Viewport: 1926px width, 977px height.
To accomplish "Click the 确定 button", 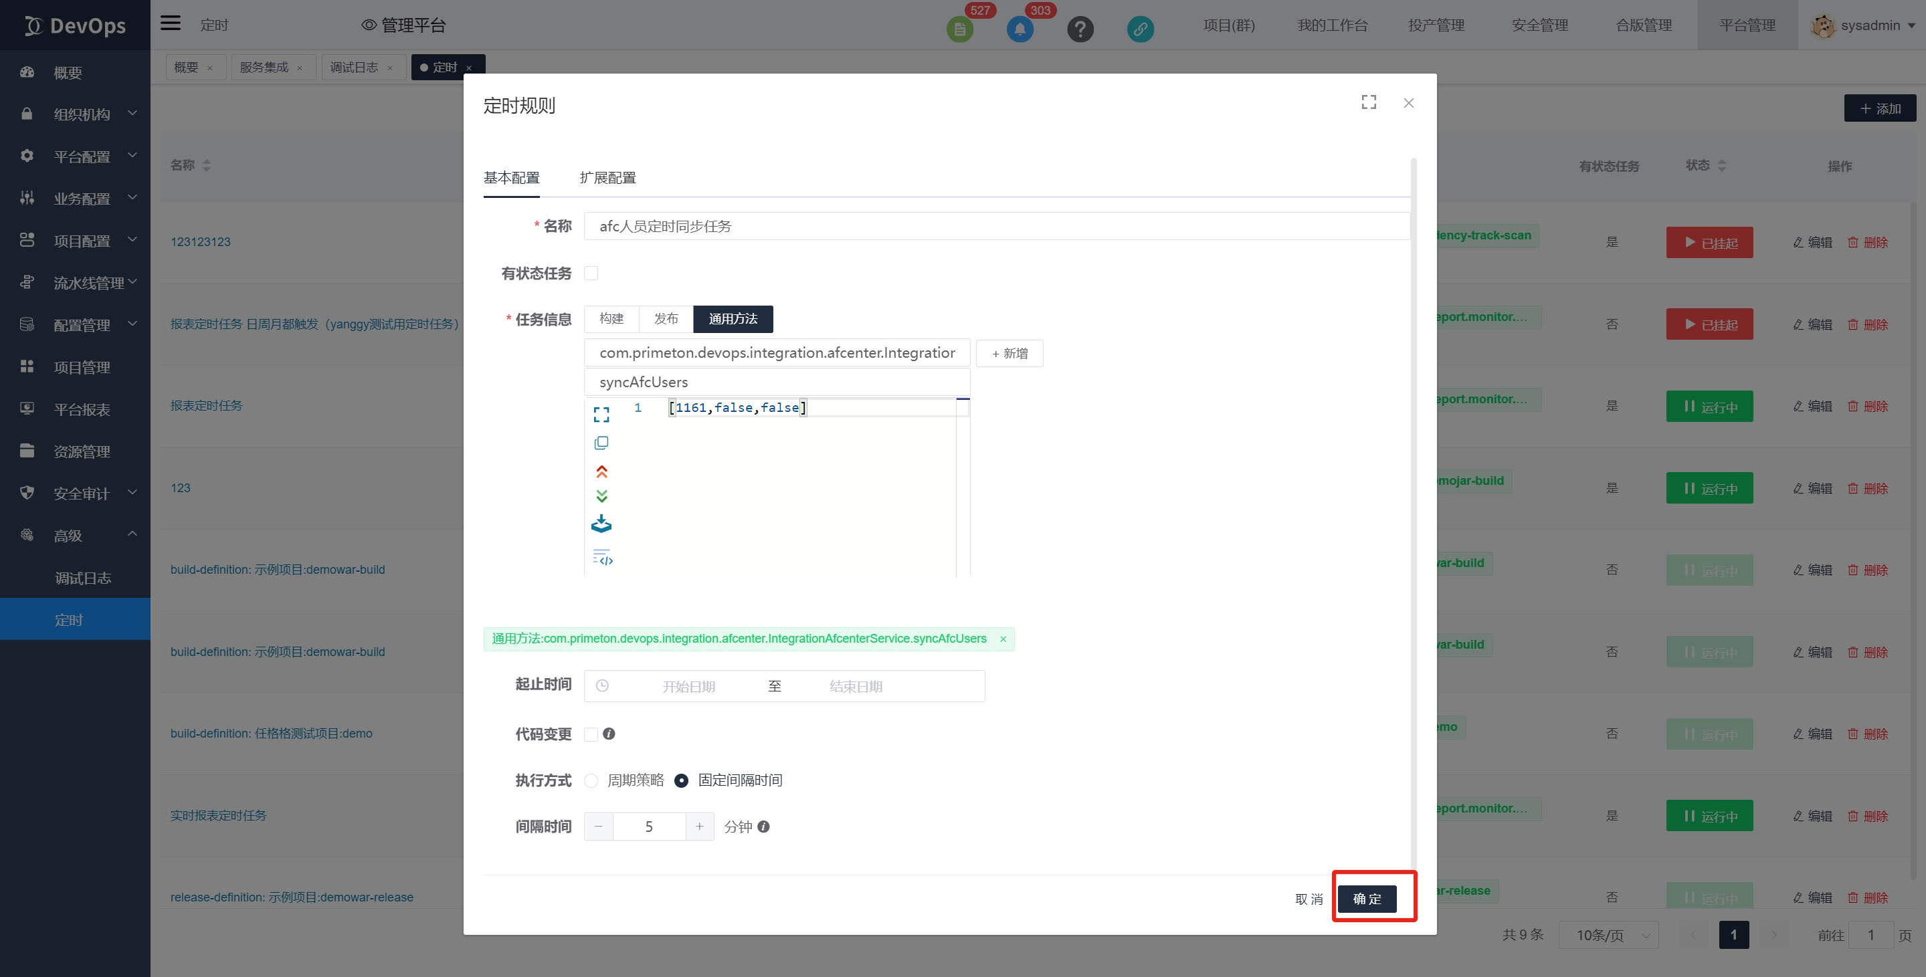I will pyautogui.click(x=1367, y=899).
